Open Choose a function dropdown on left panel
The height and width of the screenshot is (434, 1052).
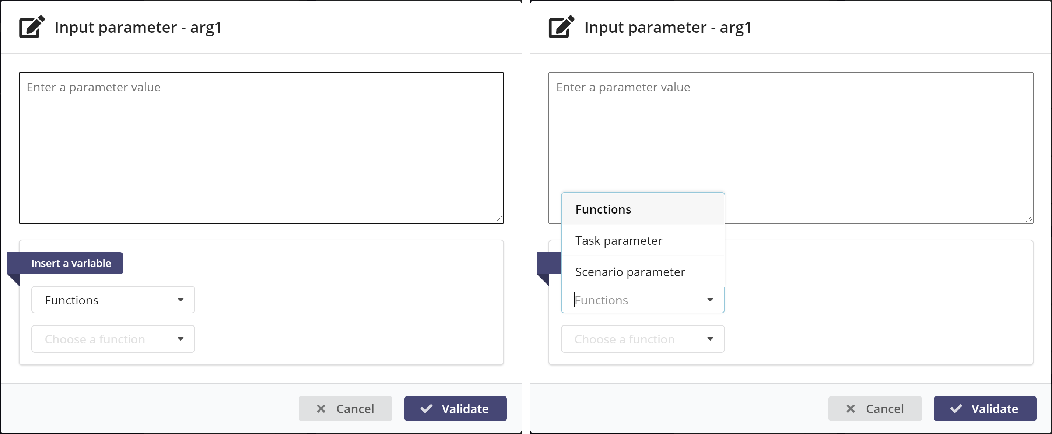113,339
